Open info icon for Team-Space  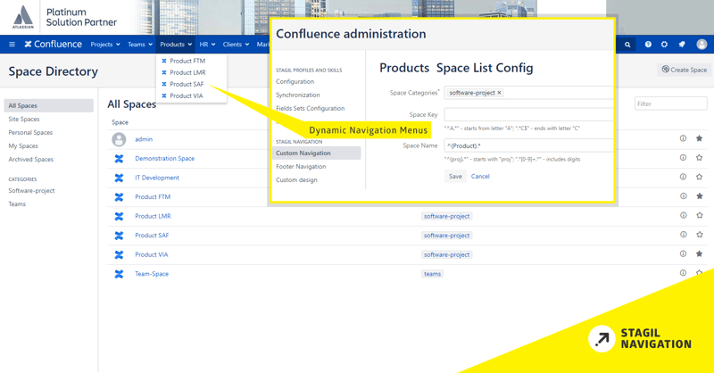click(683, 273)
